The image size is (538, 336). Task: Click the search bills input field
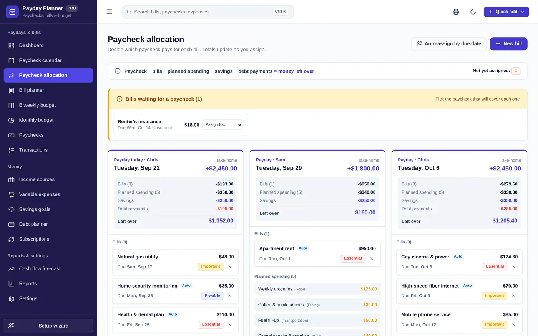pos(208,12)
